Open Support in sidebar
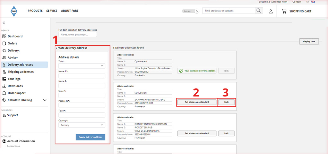328x154 pixels. (x=12, y=115)
